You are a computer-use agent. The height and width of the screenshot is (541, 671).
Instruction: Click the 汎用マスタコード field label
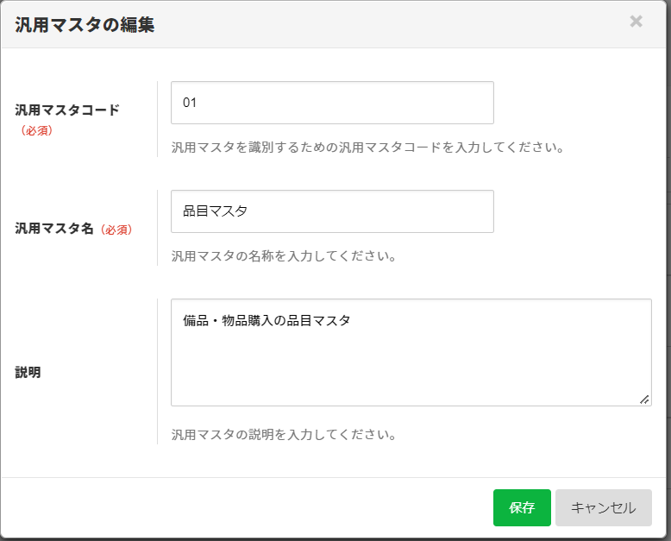point(67,110)
